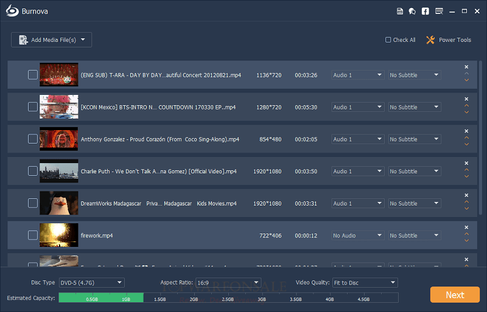The width and height of the screenshot is (487, 312).
Task: Select the Anthony Gonzalez Proud Corazón checkbox
Action: 33,139
